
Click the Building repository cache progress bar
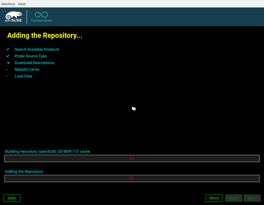tap(132, 158)
